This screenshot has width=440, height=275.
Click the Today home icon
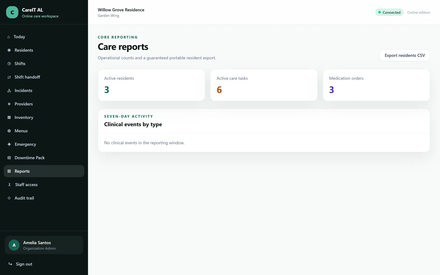(9, 37)
